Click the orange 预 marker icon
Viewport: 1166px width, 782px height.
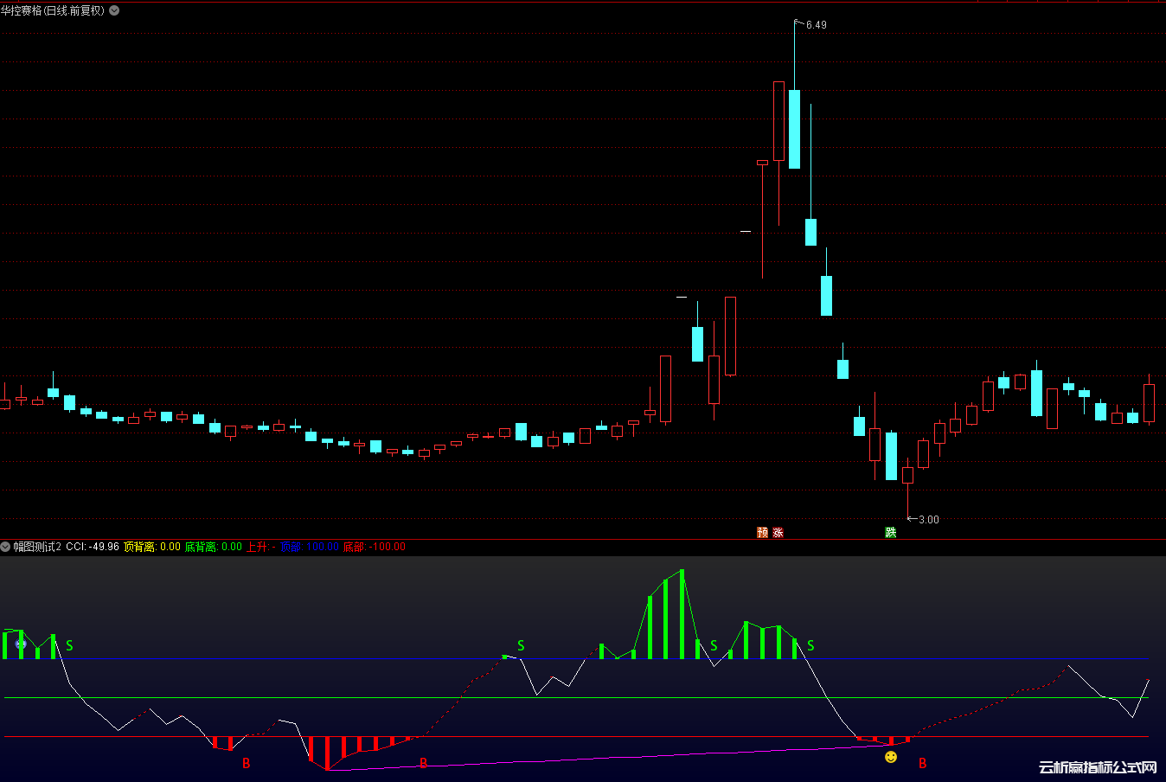pyautogui.click(x=762, y=532)
